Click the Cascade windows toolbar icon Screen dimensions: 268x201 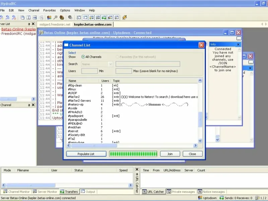click(22, 17)
